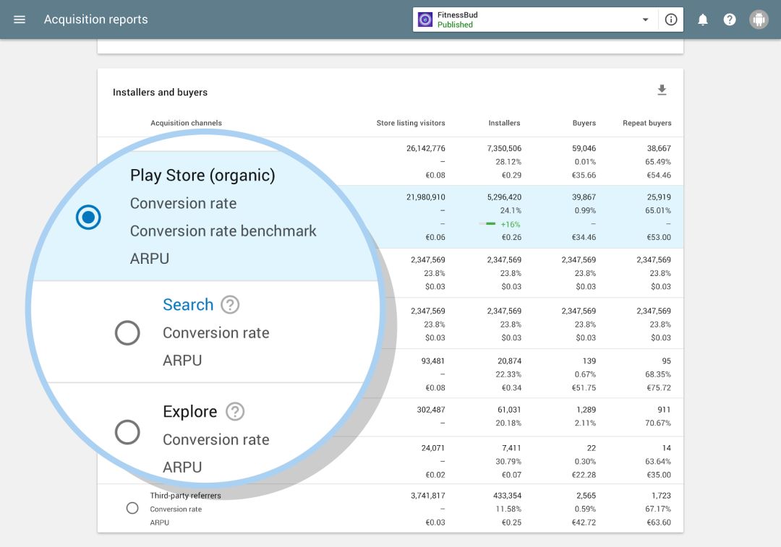Open the help question mark icon
This screenshot has width=781, height=547.
[730, 20]
